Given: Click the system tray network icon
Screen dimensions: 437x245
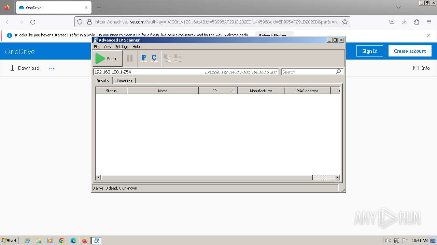Looking at the screenshot, I should [396, 241].
